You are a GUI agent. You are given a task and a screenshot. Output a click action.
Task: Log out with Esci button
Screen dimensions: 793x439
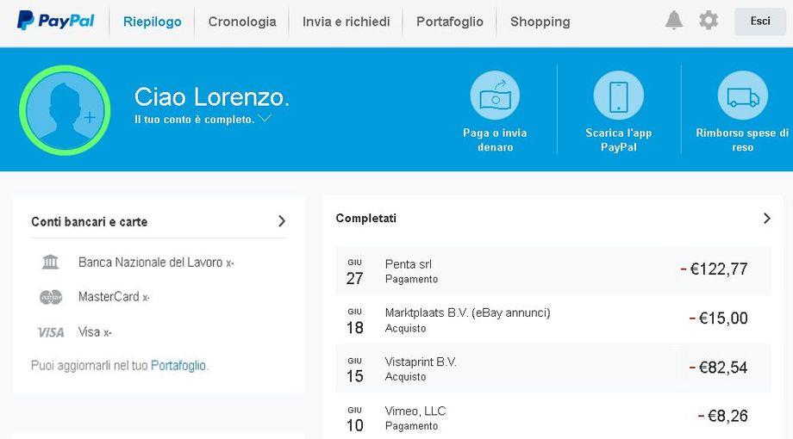tap(760, 22)
